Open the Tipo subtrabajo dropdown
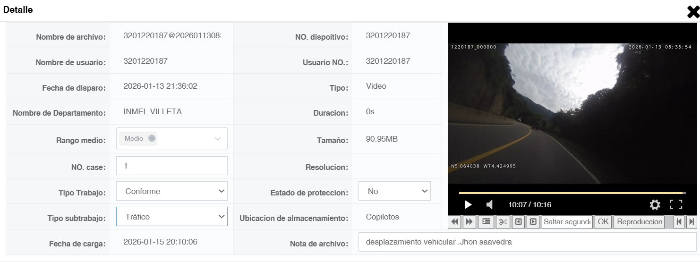Viewport: 700px width, 262px height. 172,217
